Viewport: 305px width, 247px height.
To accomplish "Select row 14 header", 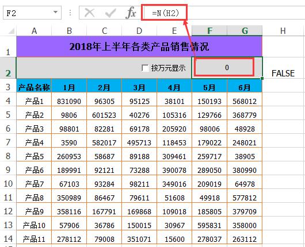I will coord(8,237).
